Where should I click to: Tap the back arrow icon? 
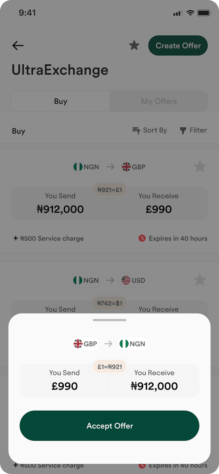(x=18, y=46)
